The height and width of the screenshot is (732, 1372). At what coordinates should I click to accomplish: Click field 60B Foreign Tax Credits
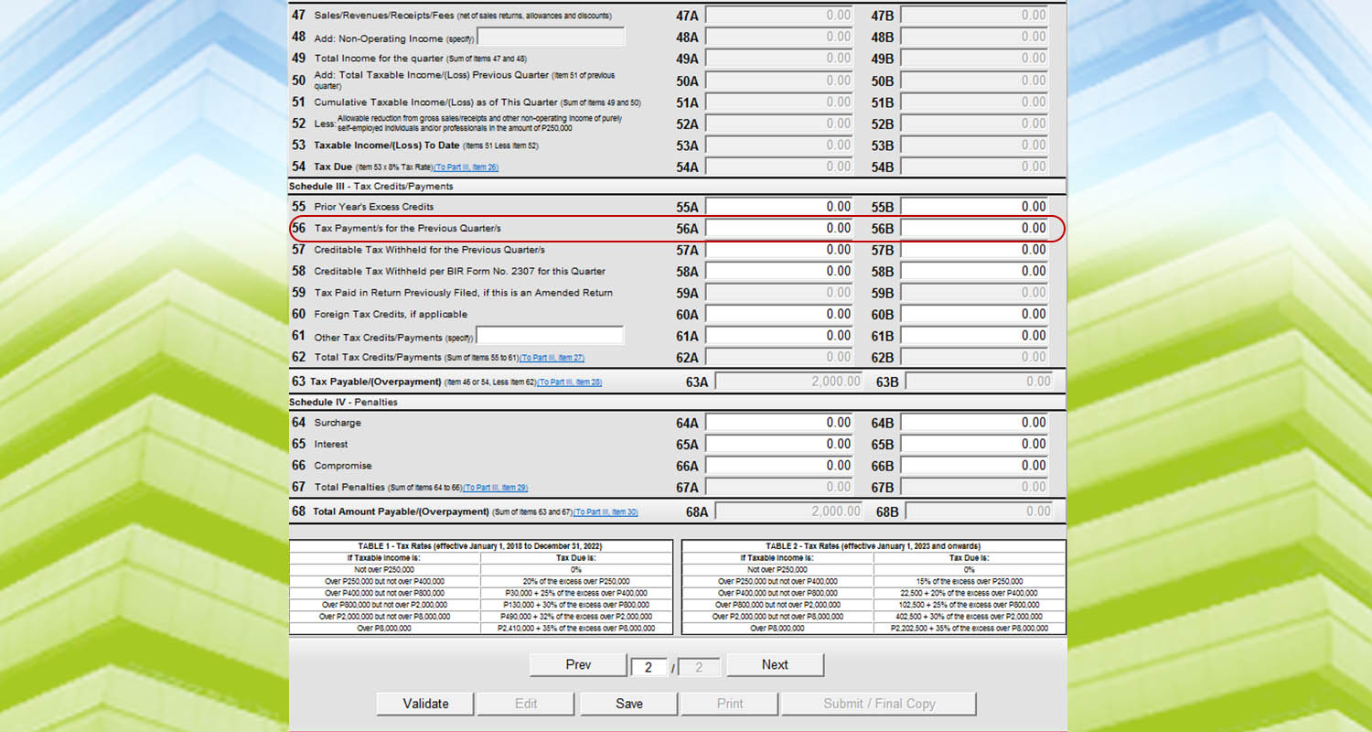click(975, 314)
